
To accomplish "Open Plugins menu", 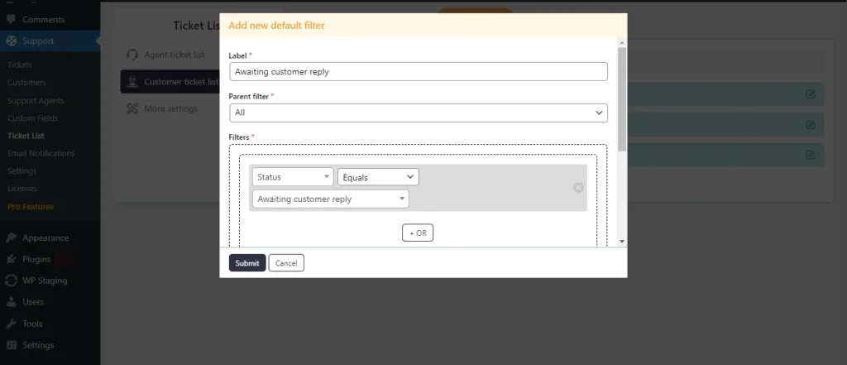I will (x=36, y=259).
